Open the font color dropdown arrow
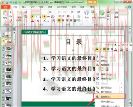Screen dimensions: 133x107 point(35,21)
